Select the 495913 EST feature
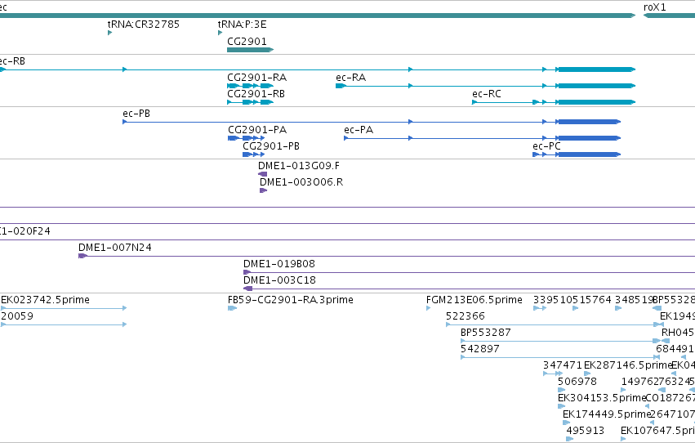This screenshot has height=443, width=695. [x=569, y=439]
